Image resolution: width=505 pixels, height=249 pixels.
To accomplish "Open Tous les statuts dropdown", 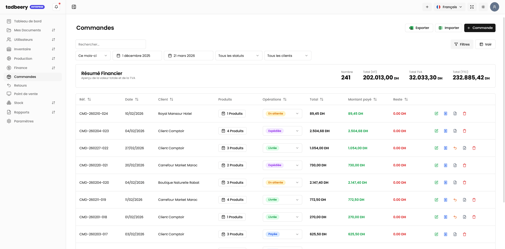I will (x=239, y=56).
